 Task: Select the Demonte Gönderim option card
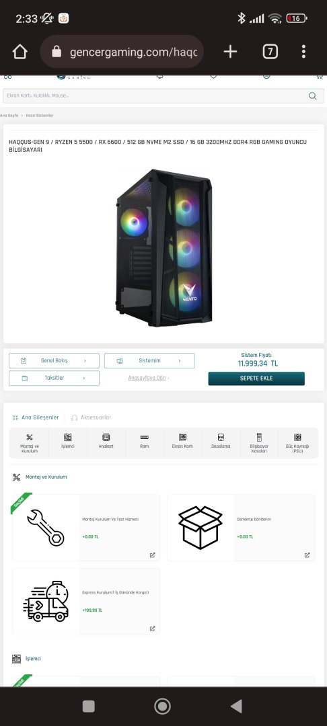pyautogui.click(x=241, y=528)
